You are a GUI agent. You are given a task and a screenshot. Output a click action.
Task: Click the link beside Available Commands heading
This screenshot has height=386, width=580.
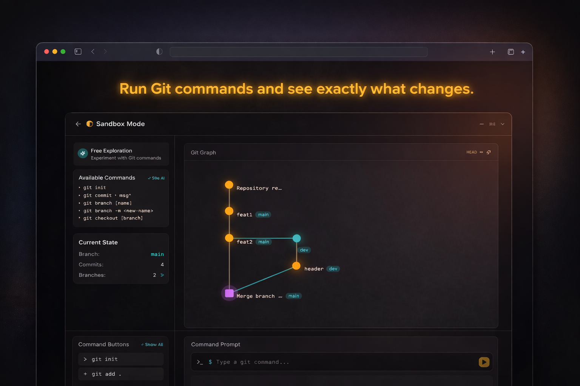click(156, 178)
